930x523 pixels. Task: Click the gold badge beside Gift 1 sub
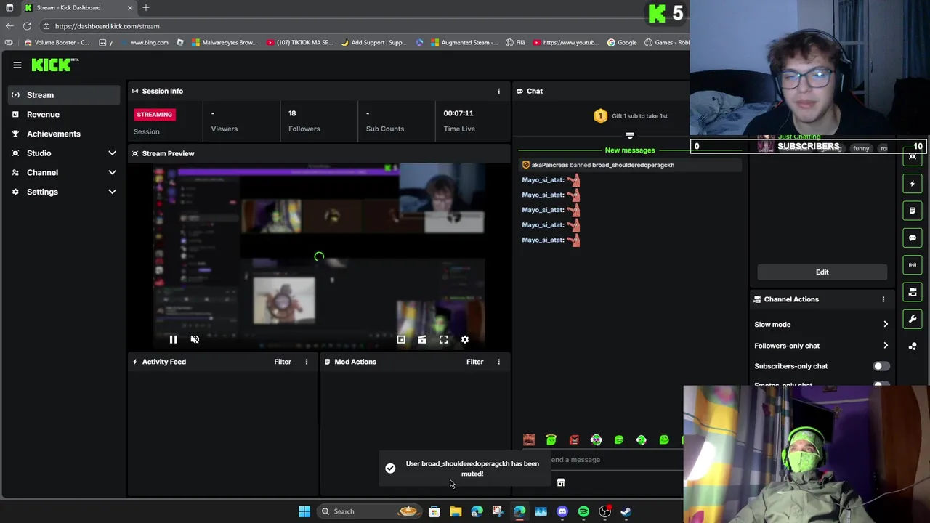click(600, 116)
